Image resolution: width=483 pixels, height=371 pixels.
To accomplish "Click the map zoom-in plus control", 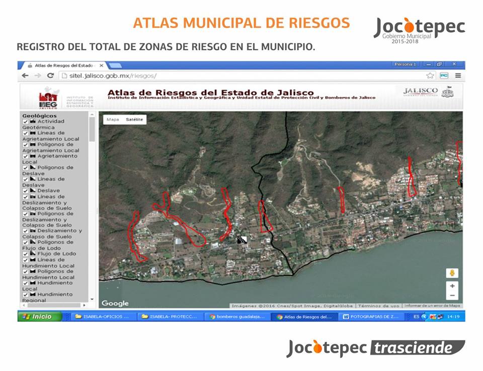I will pos(452,286).
